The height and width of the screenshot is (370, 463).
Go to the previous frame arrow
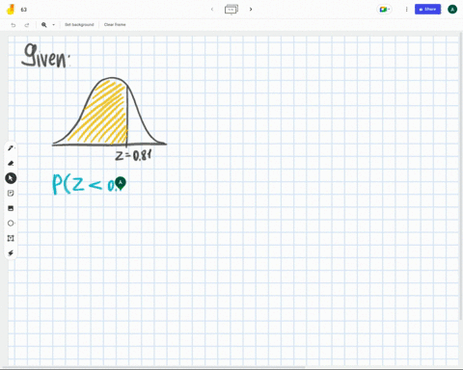coord(212,10)
